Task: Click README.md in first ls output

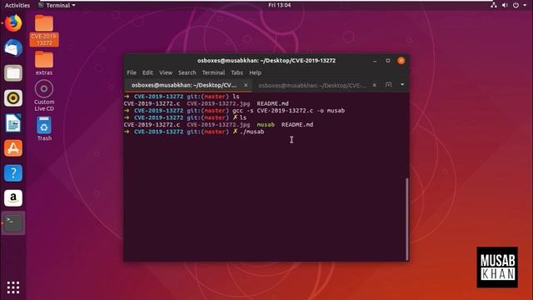Action: click(x=272, y=103)
